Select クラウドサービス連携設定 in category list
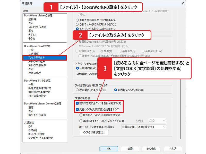The width and height of the screenshot is (206, 154). pos(41,138)
